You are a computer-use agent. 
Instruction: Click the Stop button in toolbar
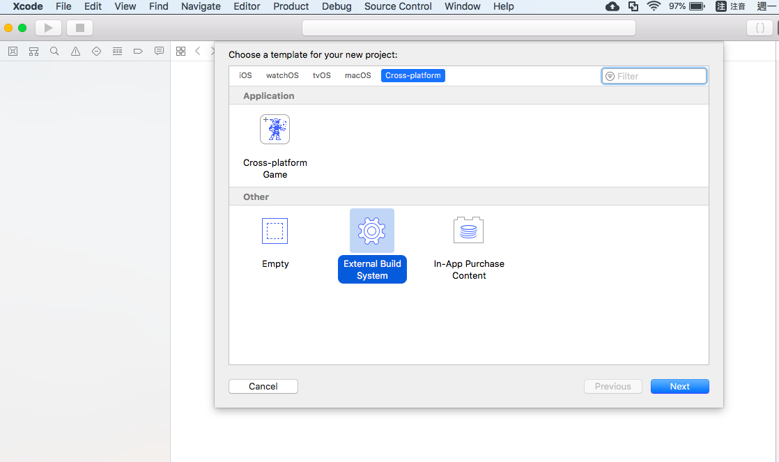pos(80,28)
